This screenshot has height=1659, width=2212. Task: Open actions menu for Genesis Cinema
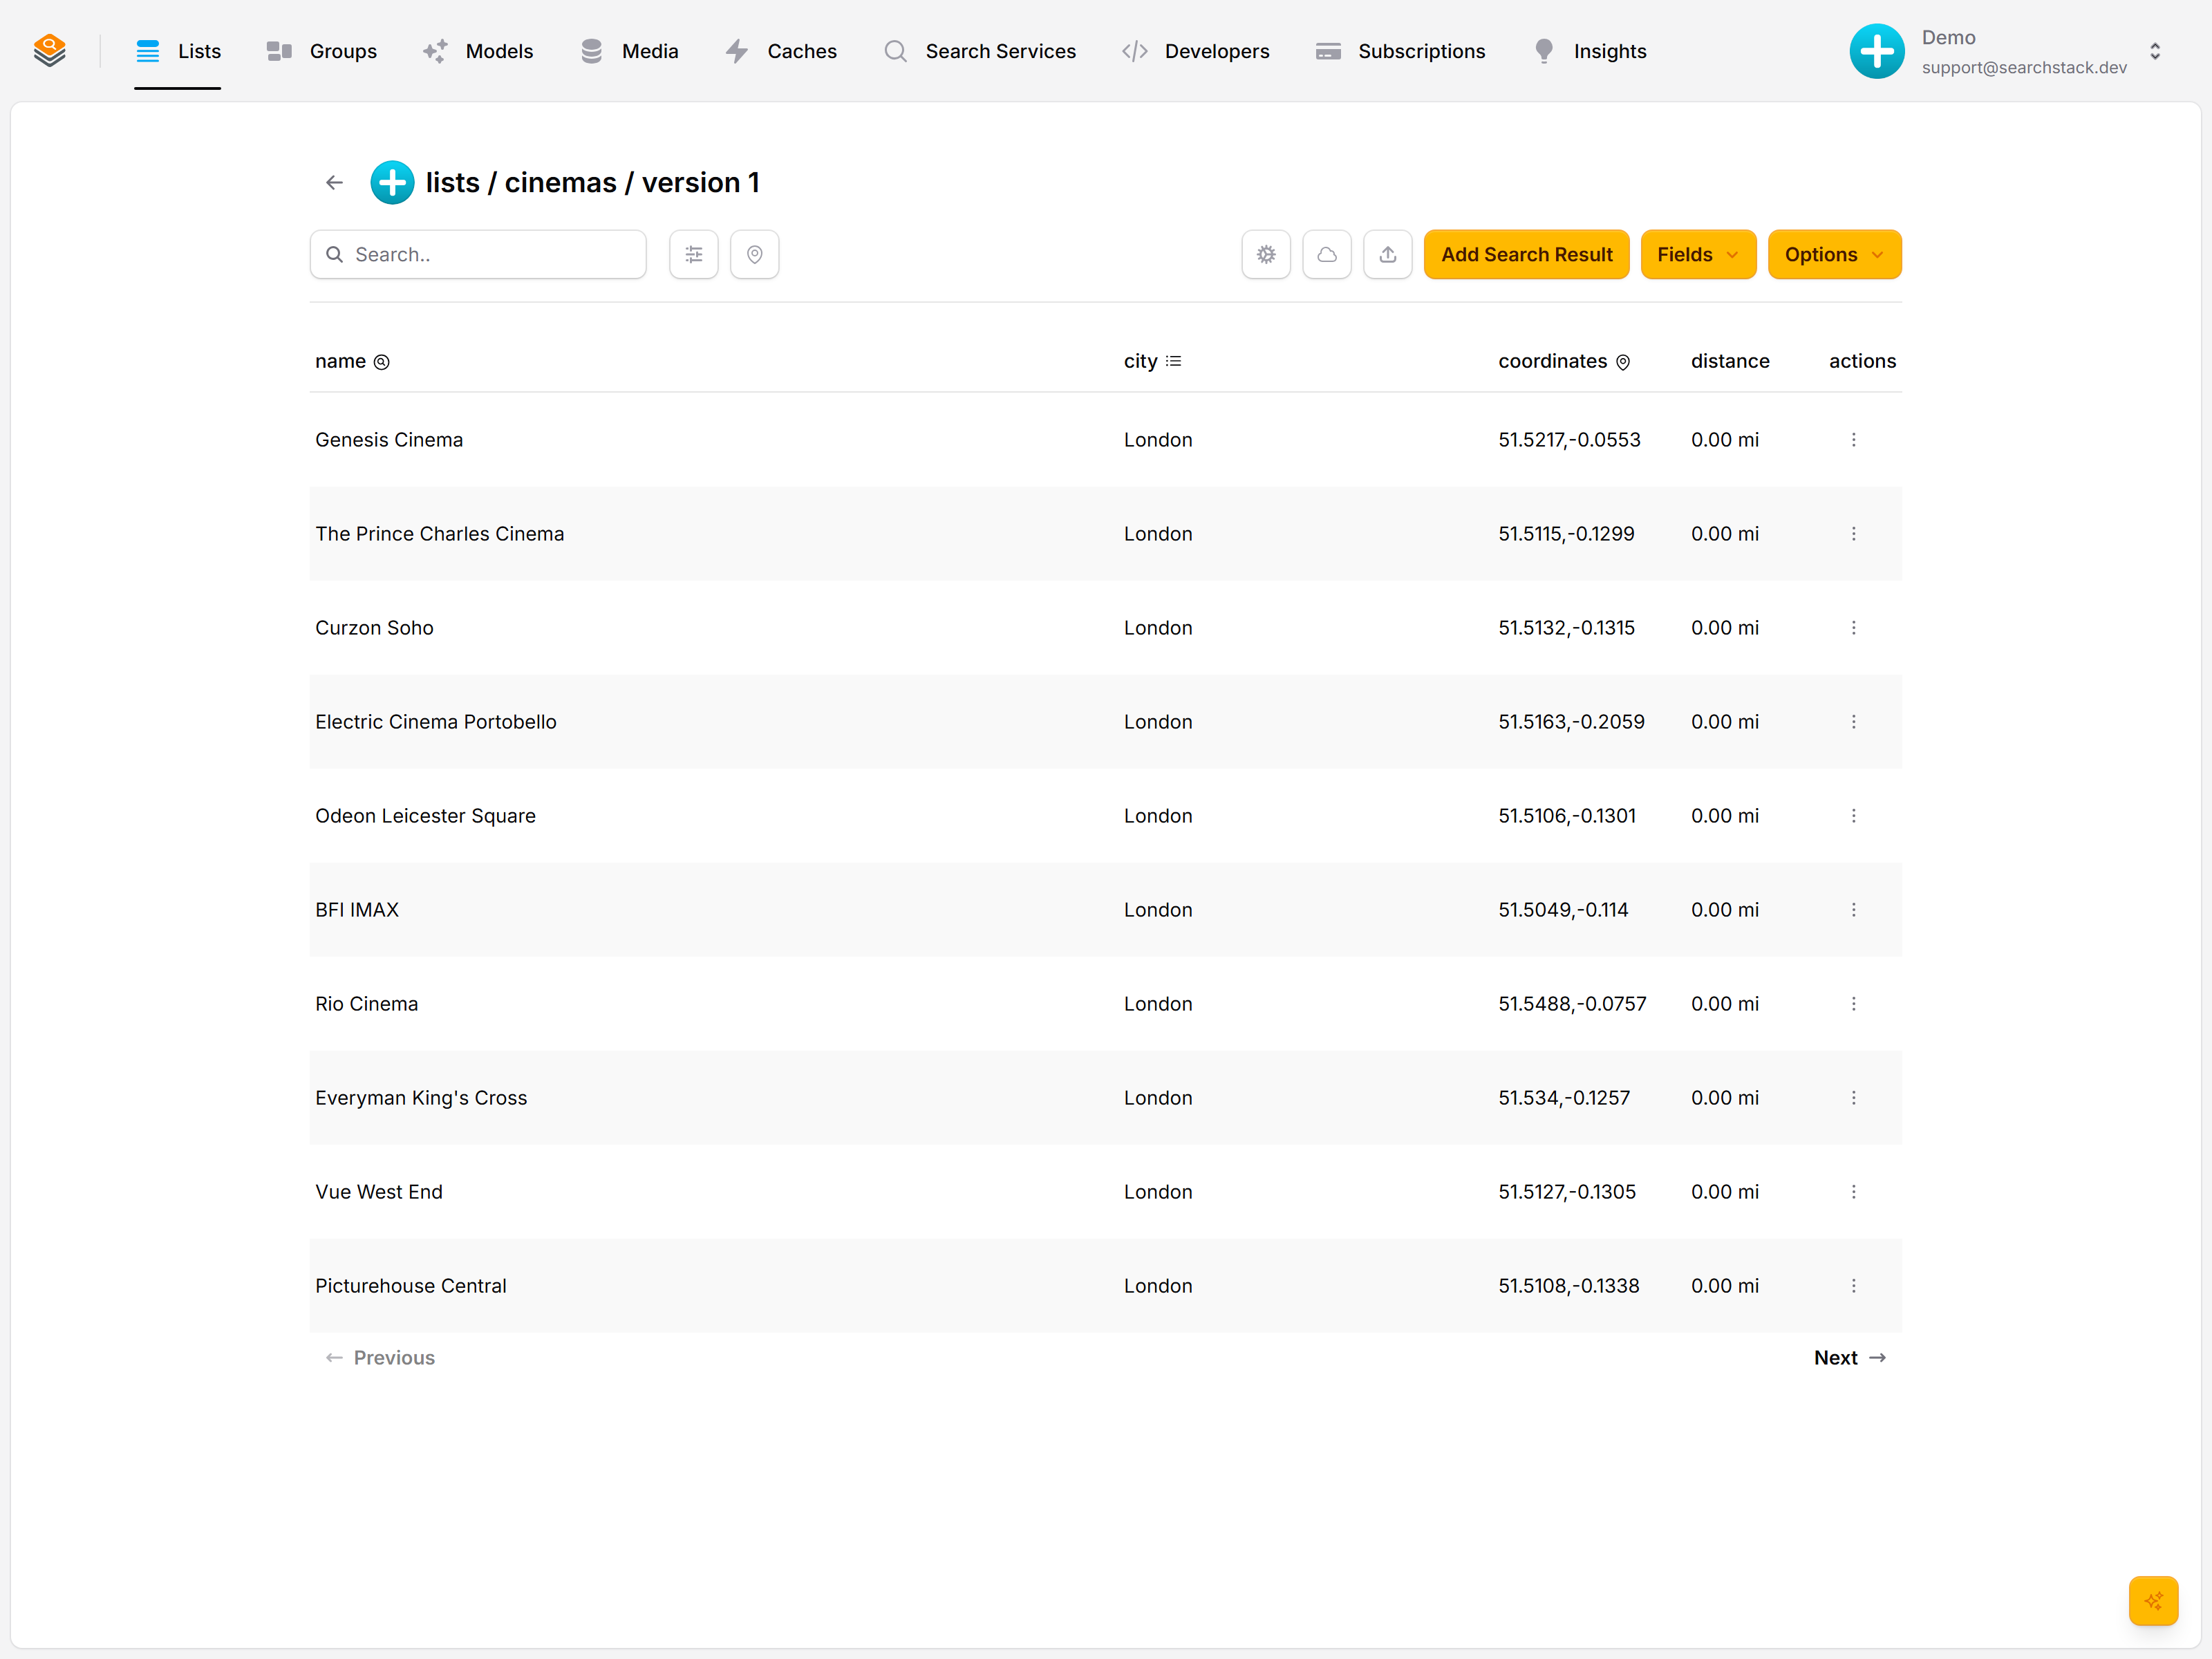(x=1853, y=440)
